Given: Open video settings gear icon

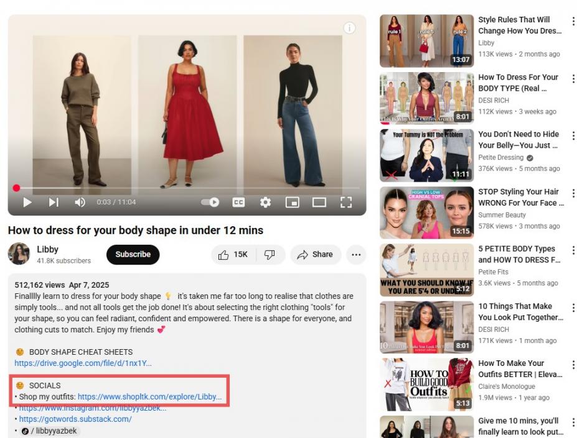Looking at the screenshot, I should (x=265, y=202).
